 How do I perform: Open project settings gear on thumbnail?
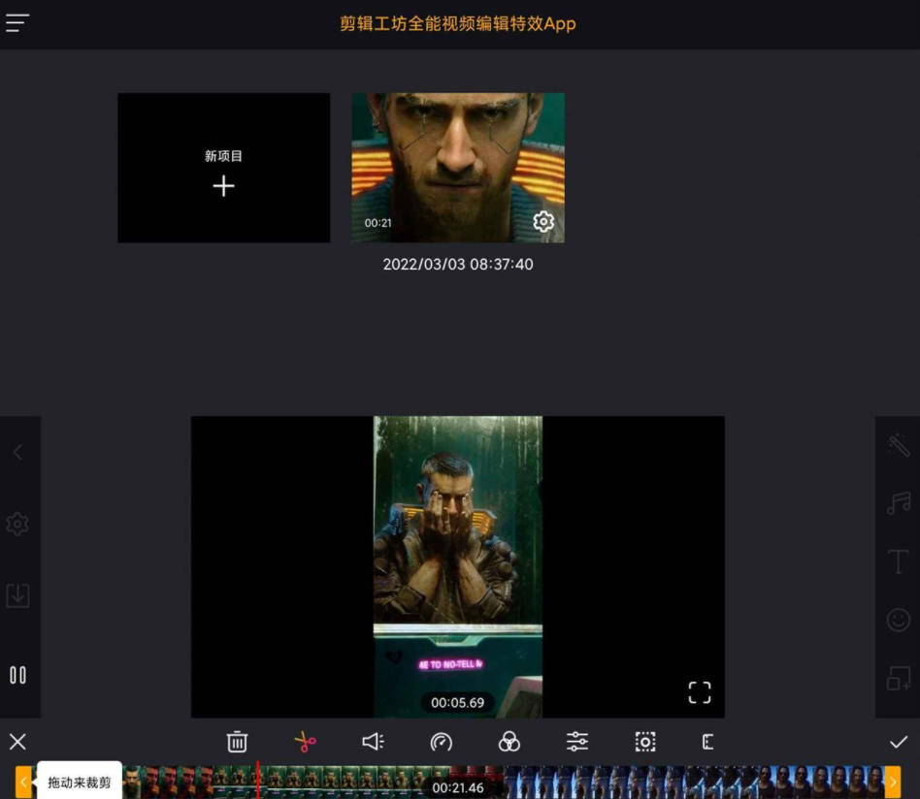pyautogui.click(x=543, y=222)
